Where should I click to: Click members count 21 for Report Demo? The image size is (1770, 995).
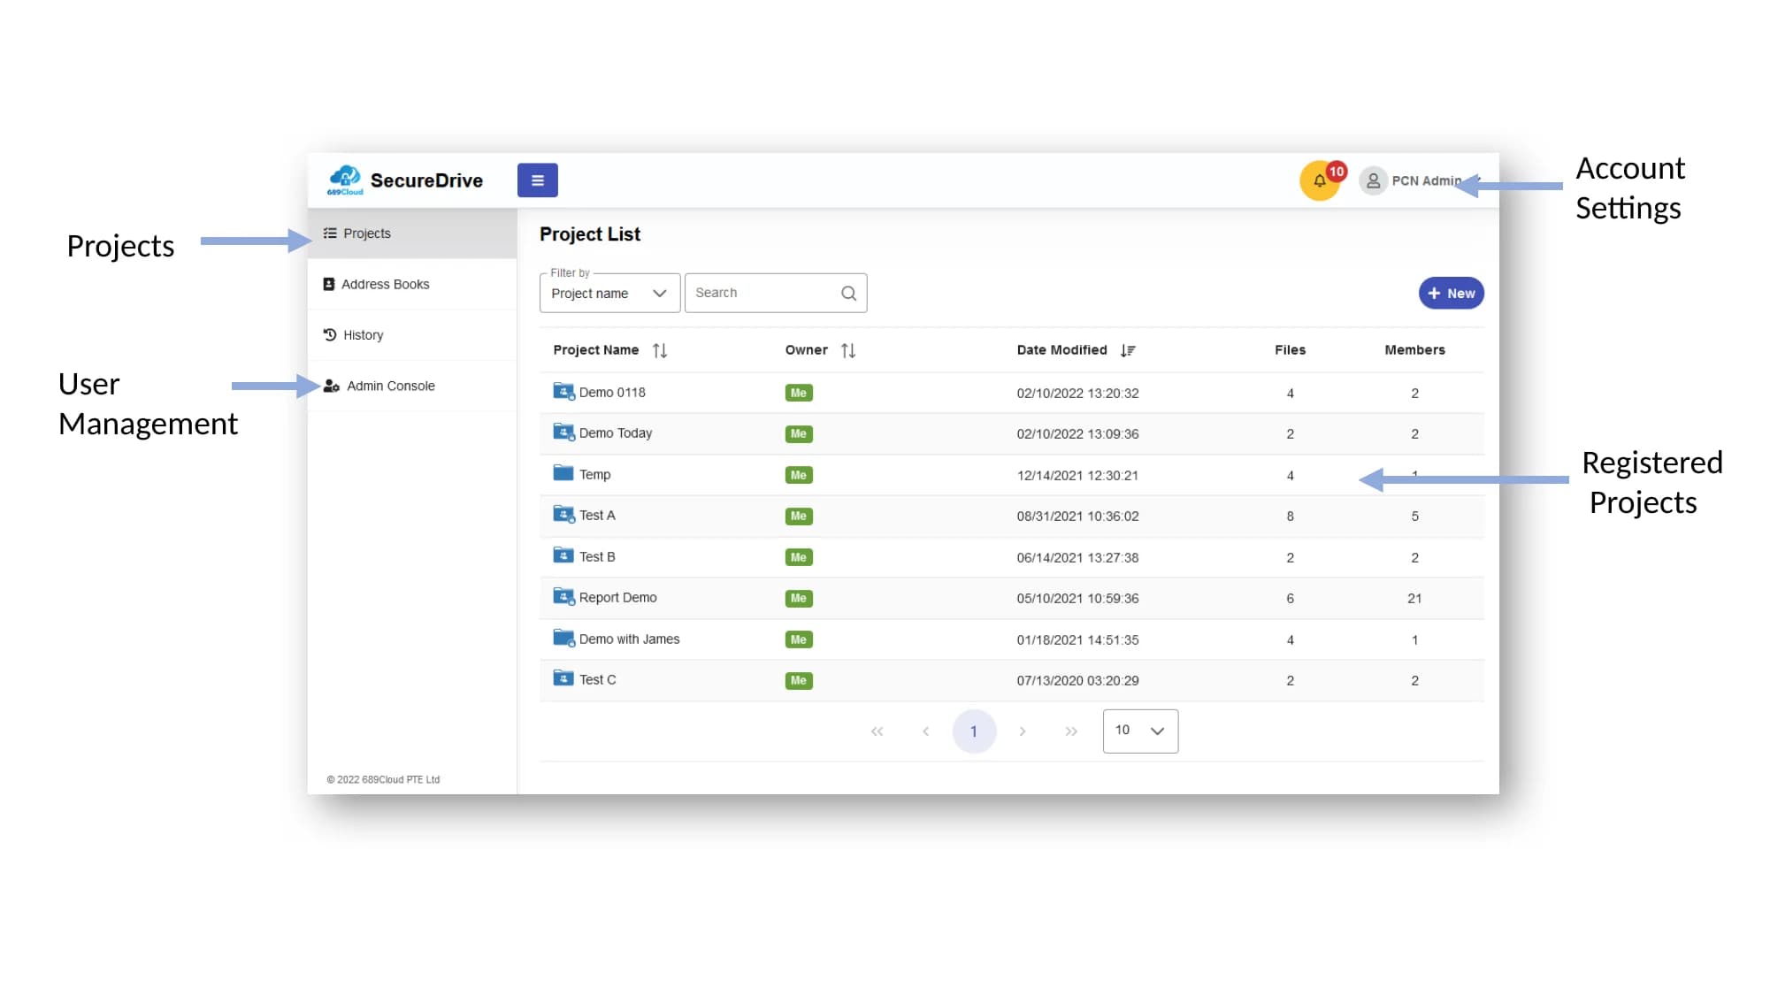1414,599
